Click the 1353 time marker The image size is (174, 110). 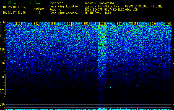pyautogui.click(x=52, y=24)
